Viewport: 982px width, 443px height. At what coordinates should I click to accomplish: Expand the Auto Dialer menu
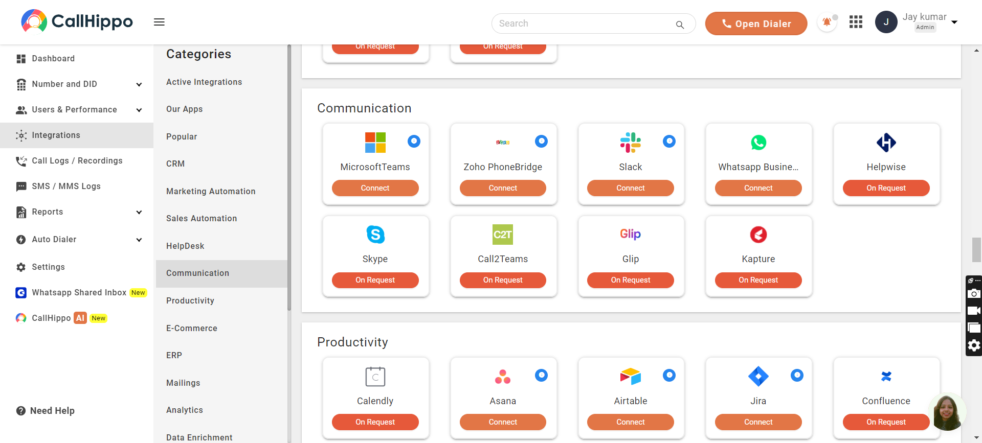pyautogui.click(x=139, y=240)
